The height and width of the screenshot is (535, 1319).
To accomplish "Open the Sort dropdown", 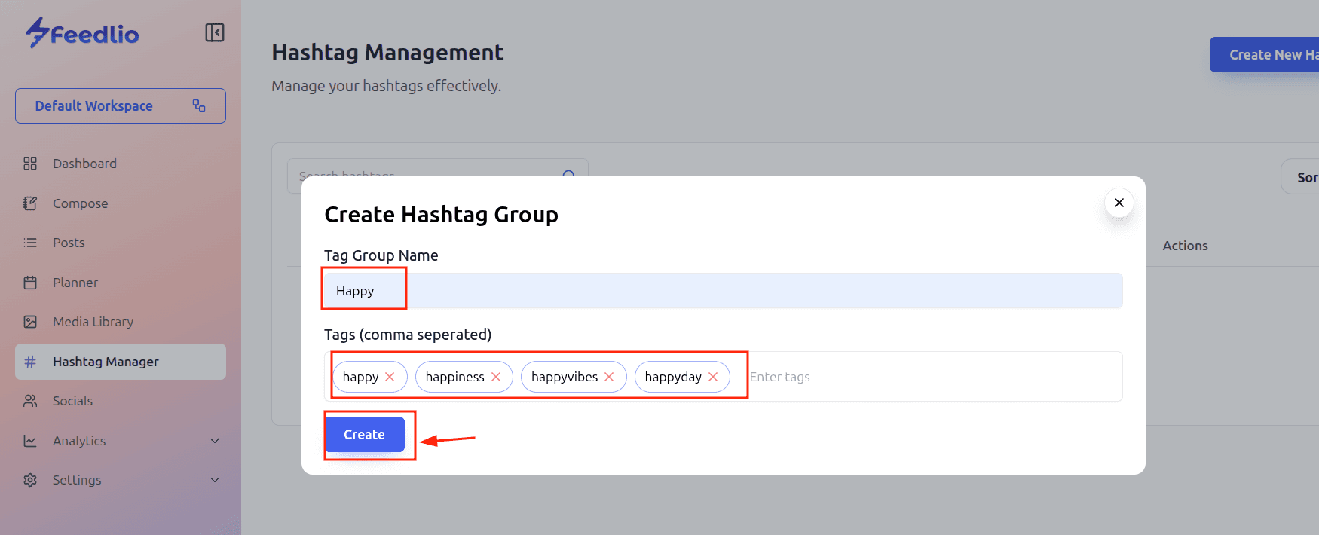I will [1302, 178].
